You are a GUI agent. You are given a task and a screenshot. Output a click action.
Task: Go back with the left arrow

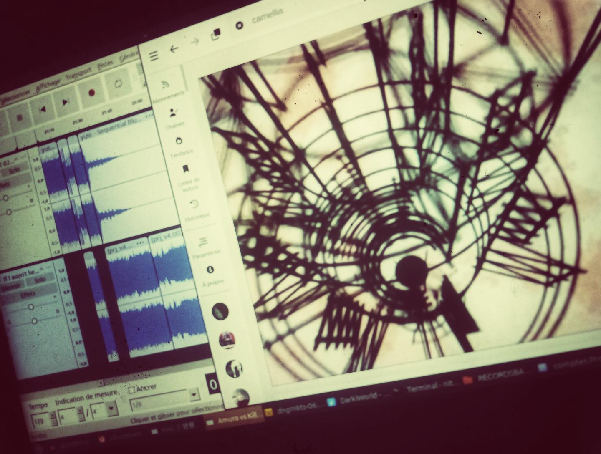pyautogui.click(x=174, y=49)
